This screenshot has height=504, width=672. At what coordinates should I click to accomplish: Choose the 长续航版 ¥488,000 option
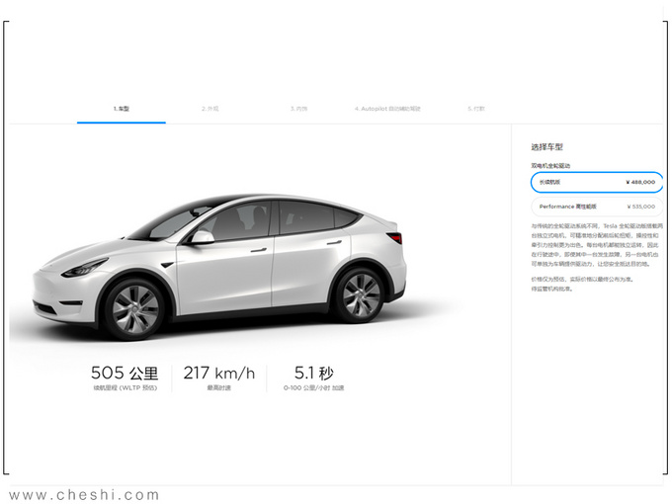coord(596,182)
